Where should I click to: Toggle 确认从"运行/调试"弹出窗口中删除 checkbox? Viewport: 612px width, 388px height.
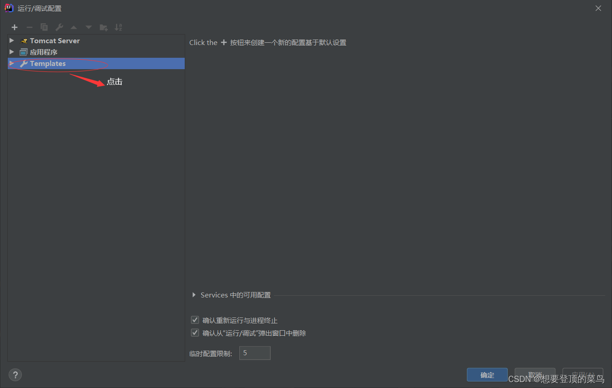click(x=195, y=333)
